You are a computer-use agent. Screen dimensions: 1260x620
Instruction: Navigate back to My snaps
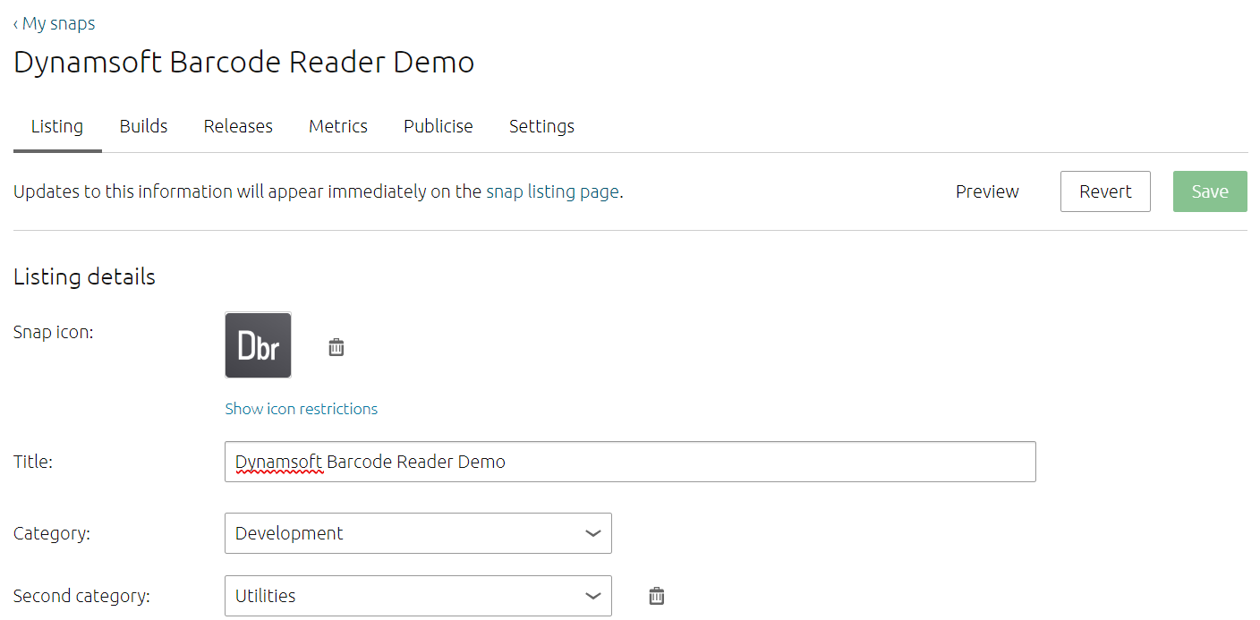[54, 23]
